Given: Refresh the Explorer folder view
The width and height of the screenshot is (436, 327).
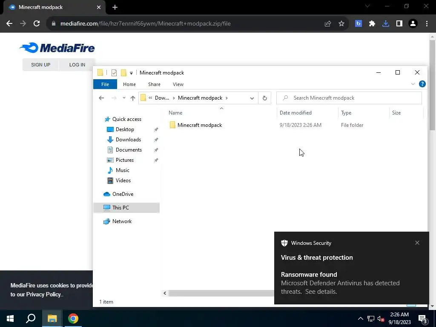Looking at the screenshot, I should click(265, 98).
